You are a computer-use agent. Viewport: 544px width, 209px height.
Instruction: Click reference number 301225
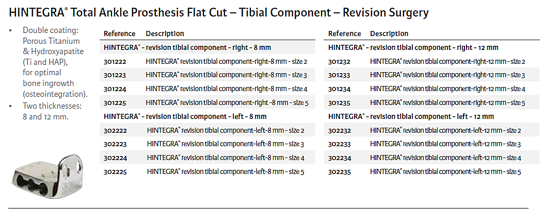pos(116,102)
